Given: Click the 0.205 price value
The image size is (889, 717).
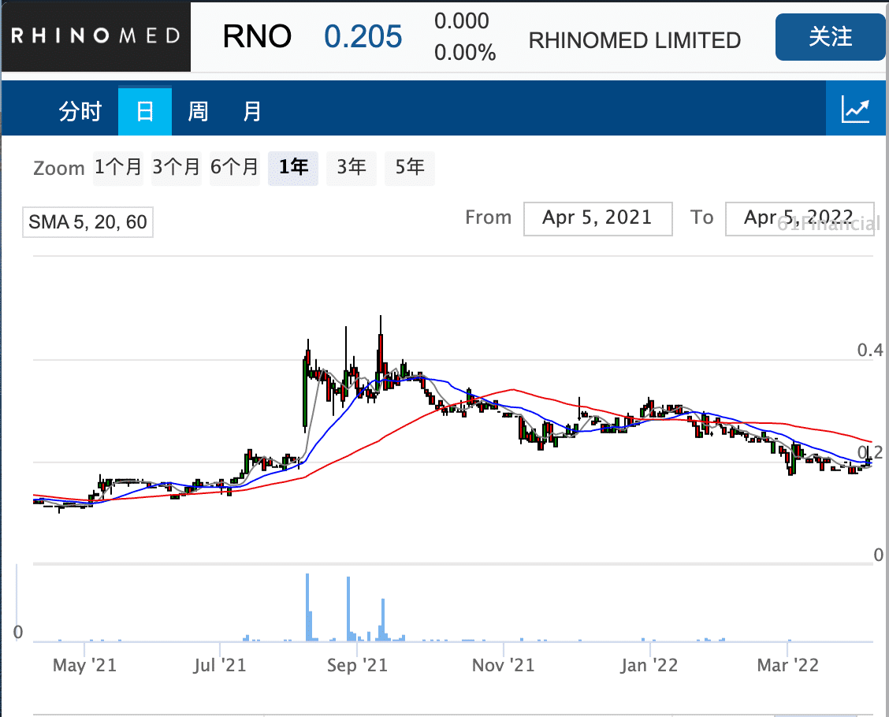Looking at the screenshot, I should pos(363,37).
